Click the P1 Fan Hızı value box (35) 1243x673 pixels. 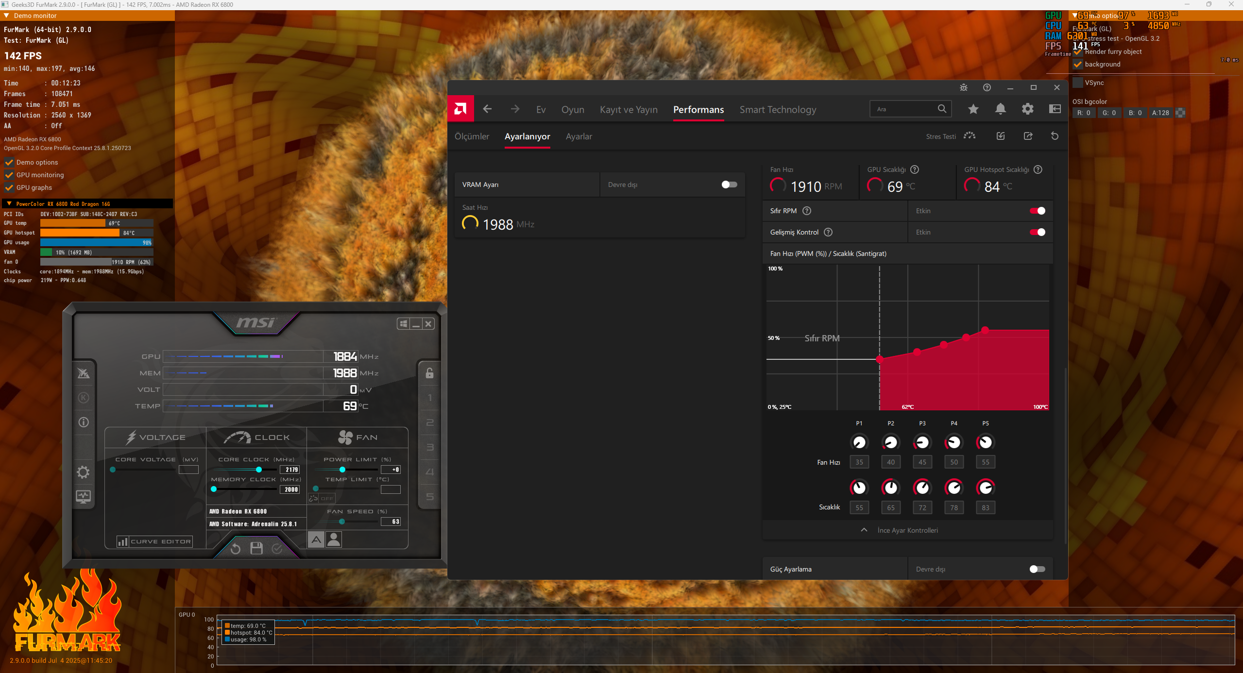click(859, 462)
